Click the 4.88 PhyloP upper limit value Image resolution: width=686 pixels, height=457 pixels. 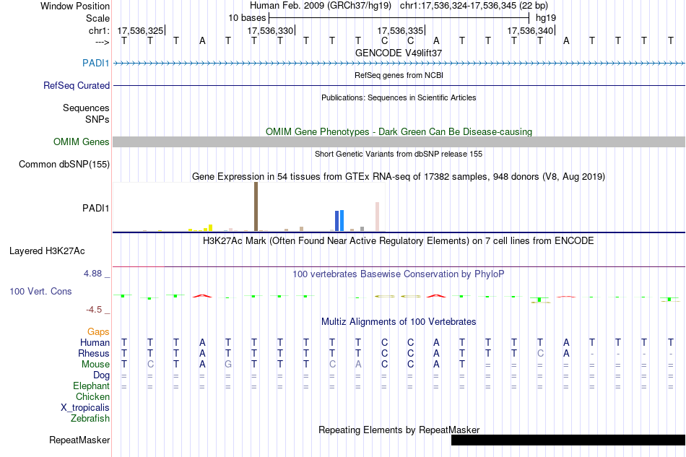[x=92, y=274]
